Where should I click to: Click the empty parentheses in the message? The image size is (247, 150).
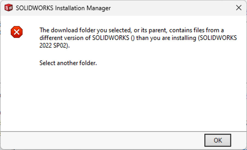133,38
